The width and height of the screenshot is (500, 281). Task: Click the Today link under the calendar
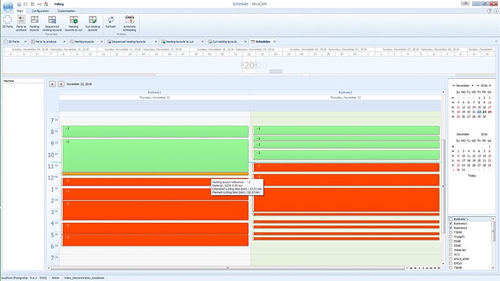click(472, 175)
